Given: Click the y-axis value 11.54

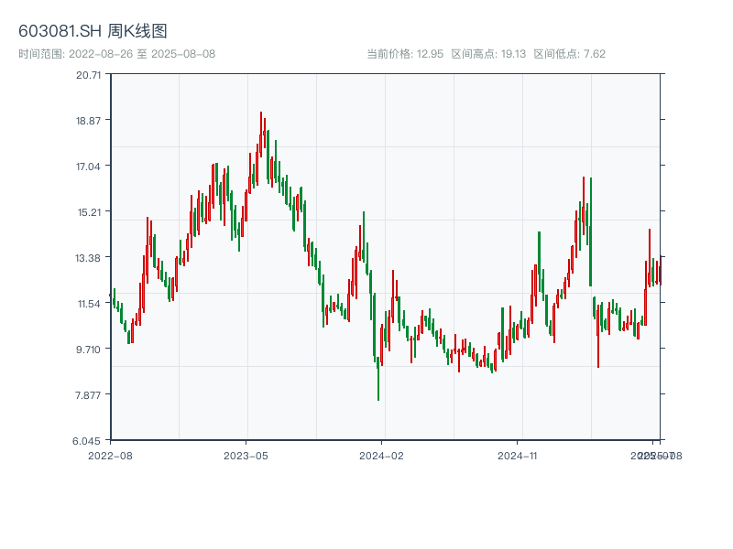Looking at the screenshot, I should [x=89, y=304].
